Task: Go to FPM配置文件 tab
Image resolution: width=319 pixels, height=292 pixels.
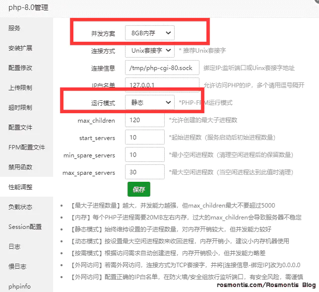Action: point(26,147)
